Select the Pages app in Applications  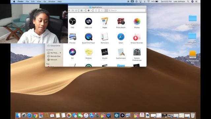tap(105, 21)
